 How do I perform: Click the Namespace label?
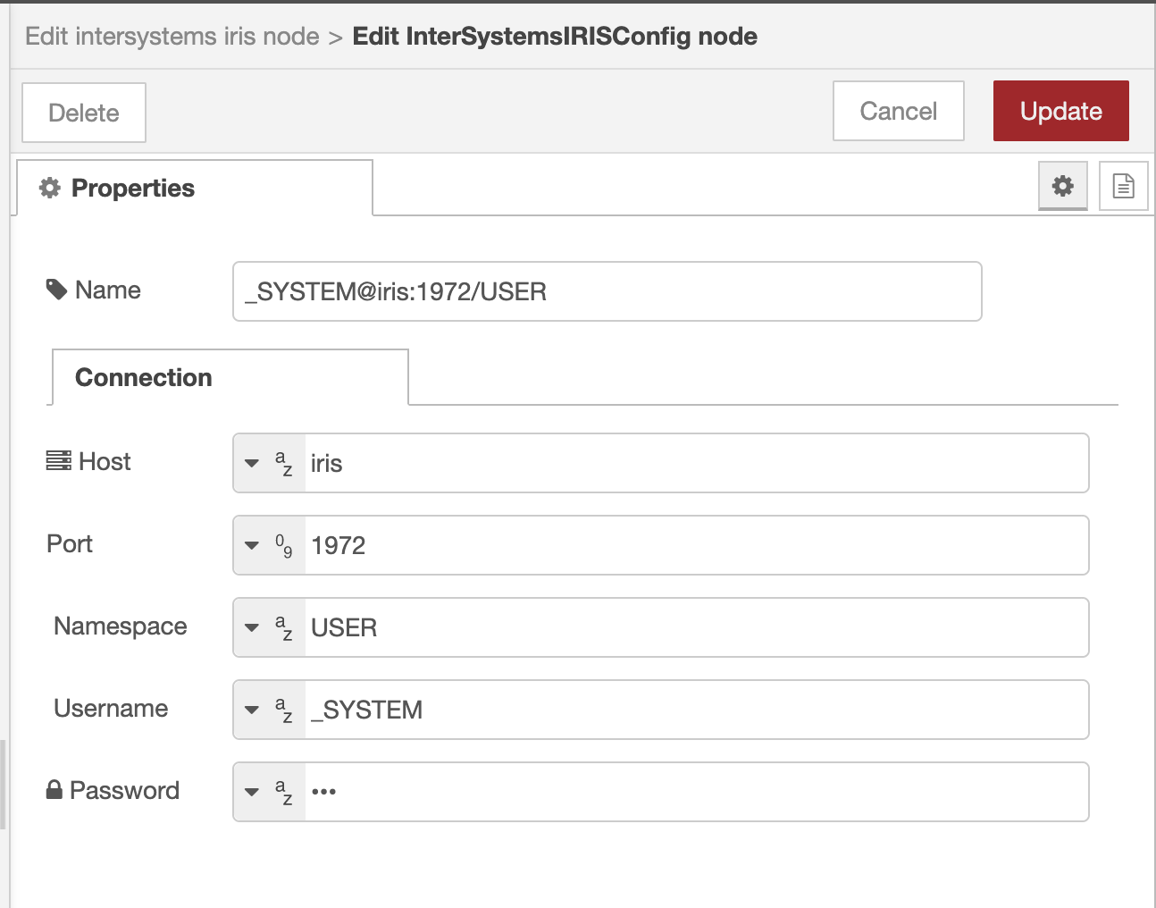[x=121, y=626]
